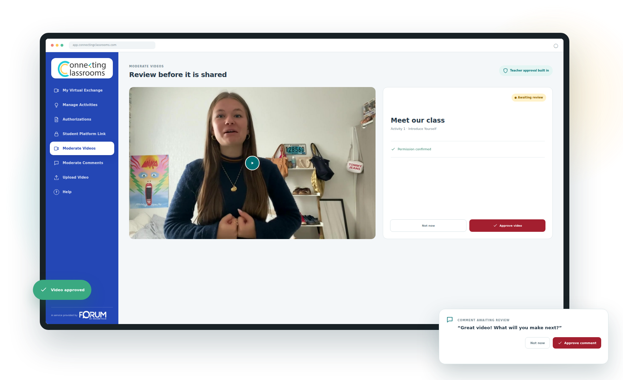Screen dimensions: 623x380
Task: Open the Help page
Action: point(82,192)
